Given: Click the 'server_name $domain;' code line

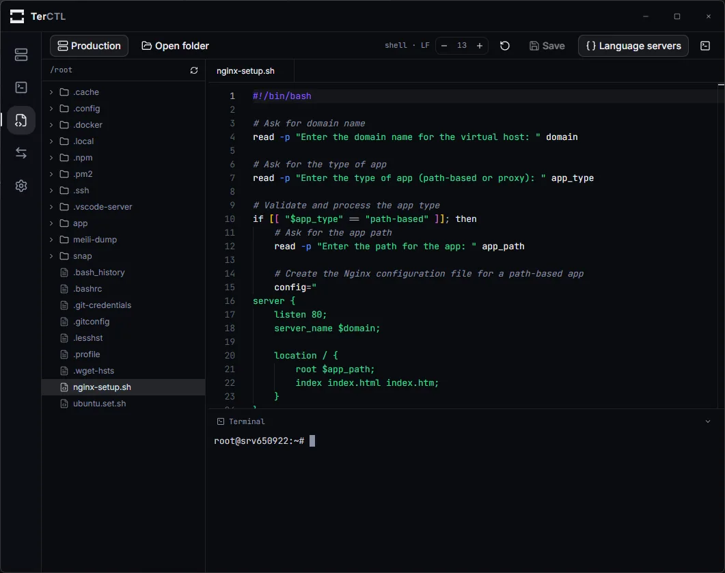Looking at the screenshot, I should [327, 328].
